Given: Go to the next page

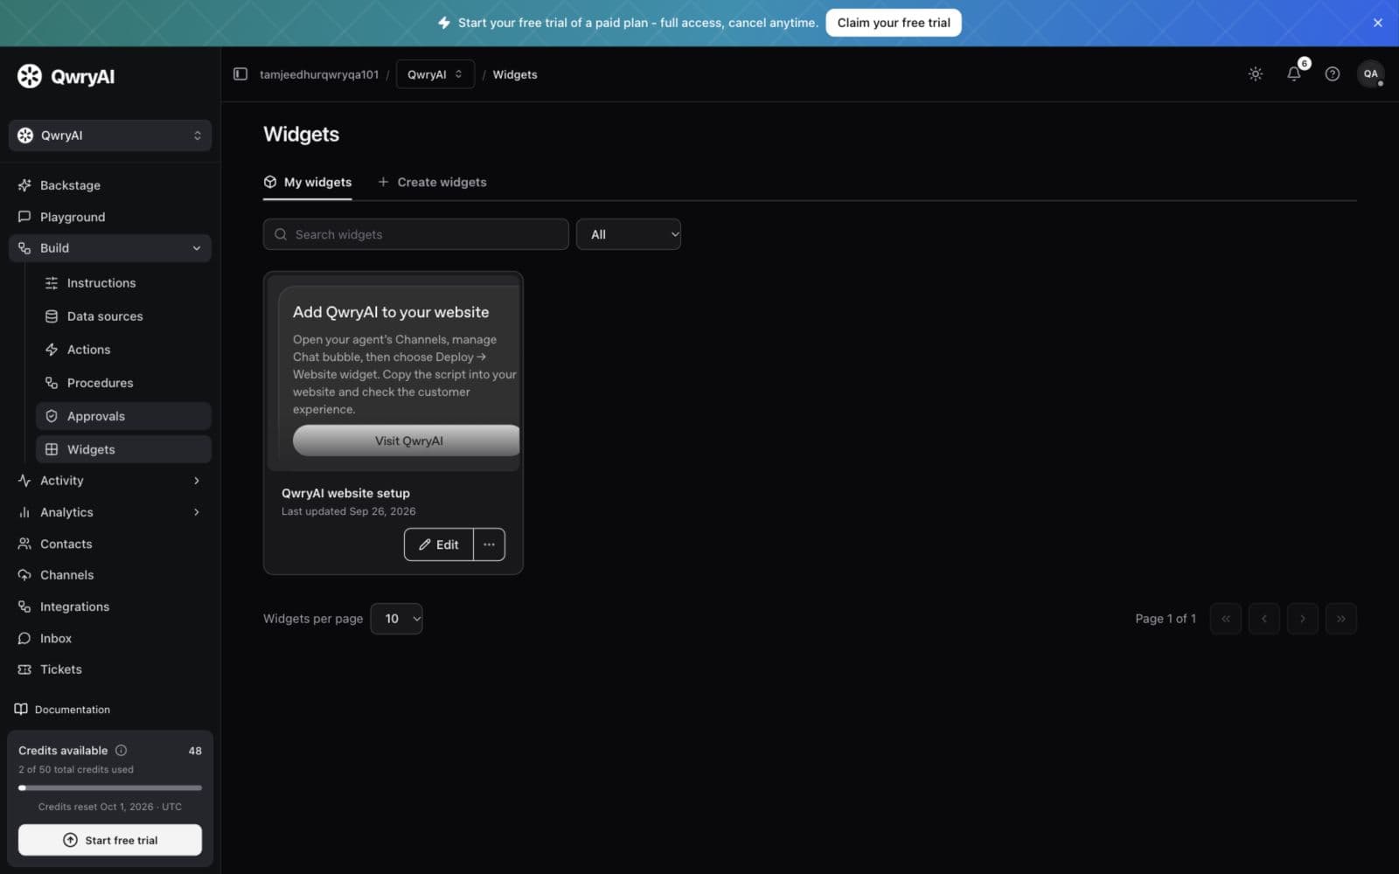Looking at the screenshot, I should (1303, 619).
